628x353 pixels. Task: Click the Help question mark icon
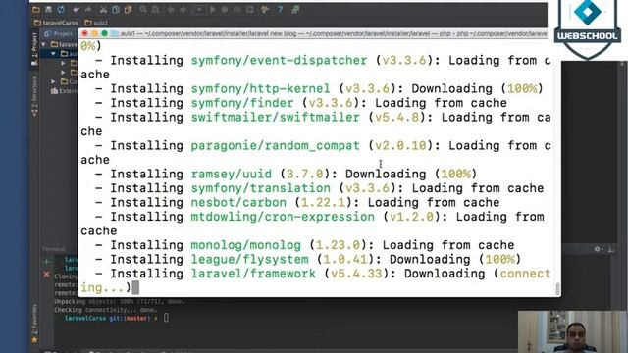tap(280, 9)
